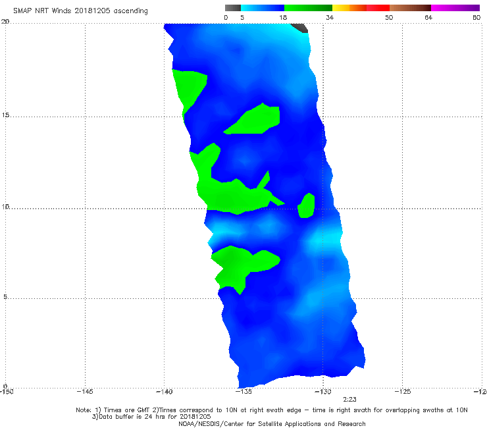Click the cyan-to-blue 5–18 color bar segment
The image size is (487, 428).
coord(263,8)
